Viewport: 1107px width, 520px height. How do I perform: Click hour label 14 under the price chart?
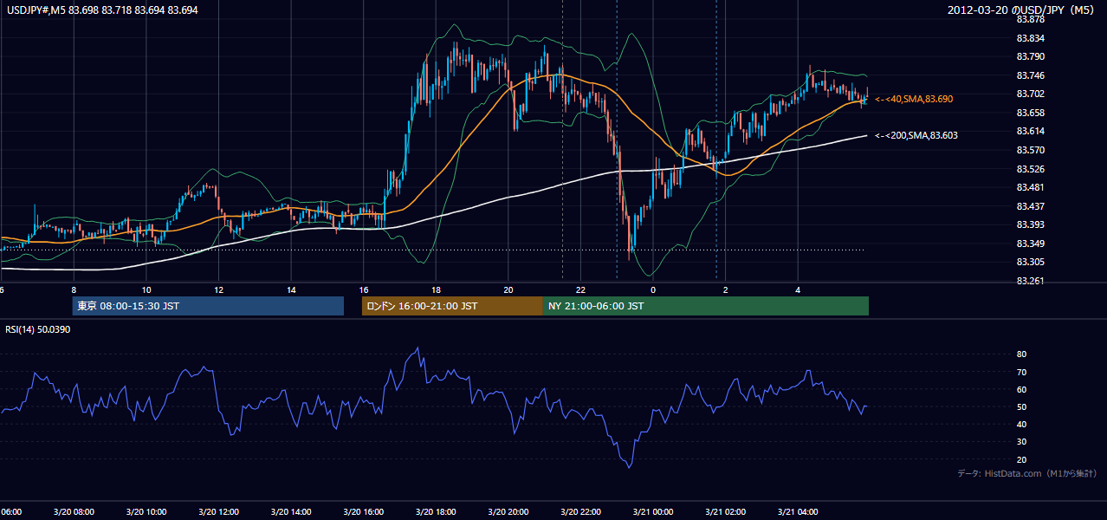292,289
